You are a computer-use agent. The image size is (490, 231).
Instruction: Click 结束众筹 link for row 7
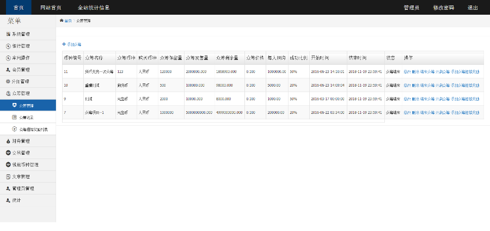(x=427, y=113)
